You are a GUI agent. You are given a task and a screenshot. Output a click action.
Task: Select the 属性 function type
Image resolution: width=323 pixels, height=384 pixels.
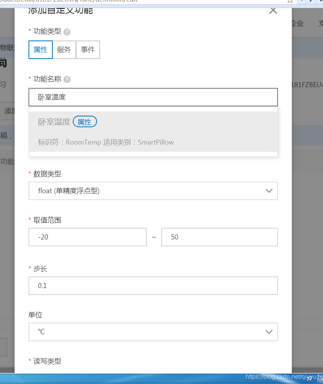pos(40,50)
